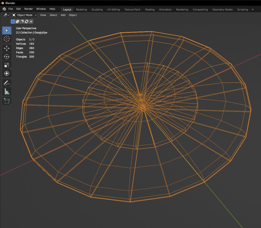Open the Object Mode dropdown
The width and height of the screenshot is (261, 228).
coord(24,15)
